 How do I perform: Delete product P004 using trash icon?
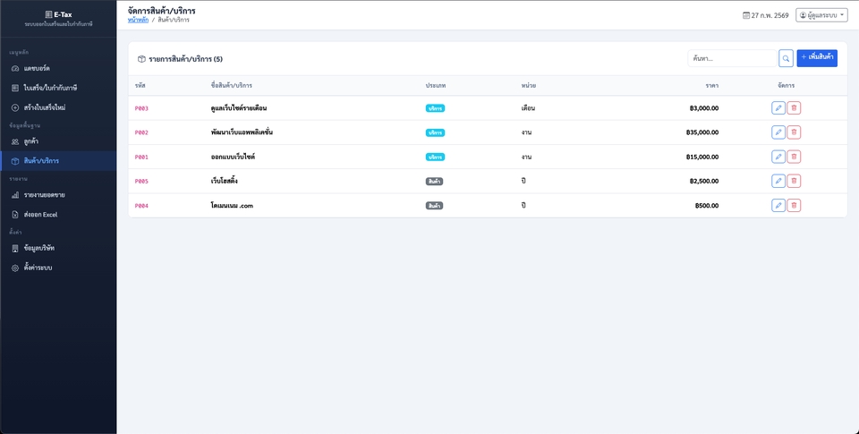794,205
